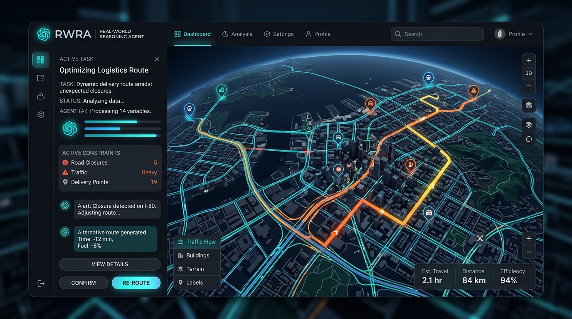Click the STATUS: Analyzing data line
Image resolution: width=572 pixels, height=319 pixels.
click(x=92, y=101)
